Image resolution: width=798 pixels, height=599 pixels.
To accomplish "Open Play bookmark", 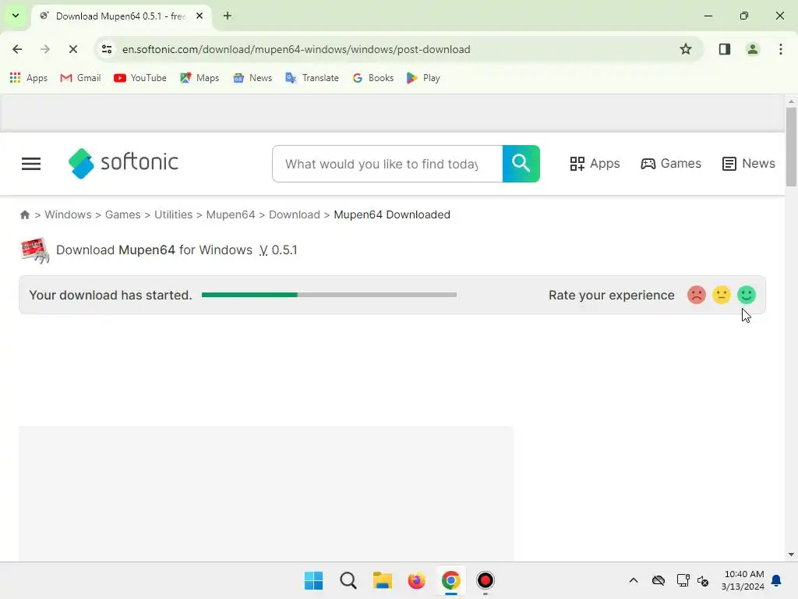I will [x=423, y=78].
